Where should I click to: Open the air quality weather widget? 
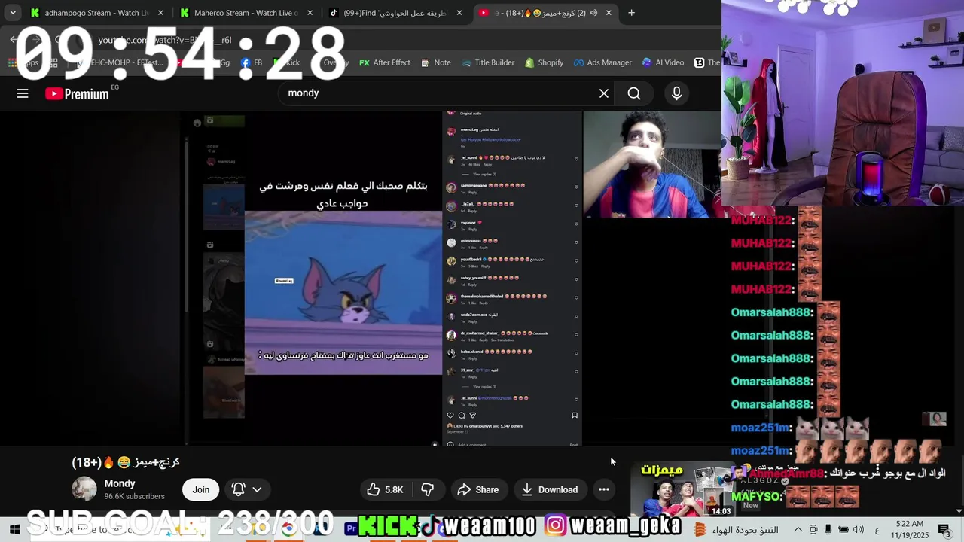(736, 530)
